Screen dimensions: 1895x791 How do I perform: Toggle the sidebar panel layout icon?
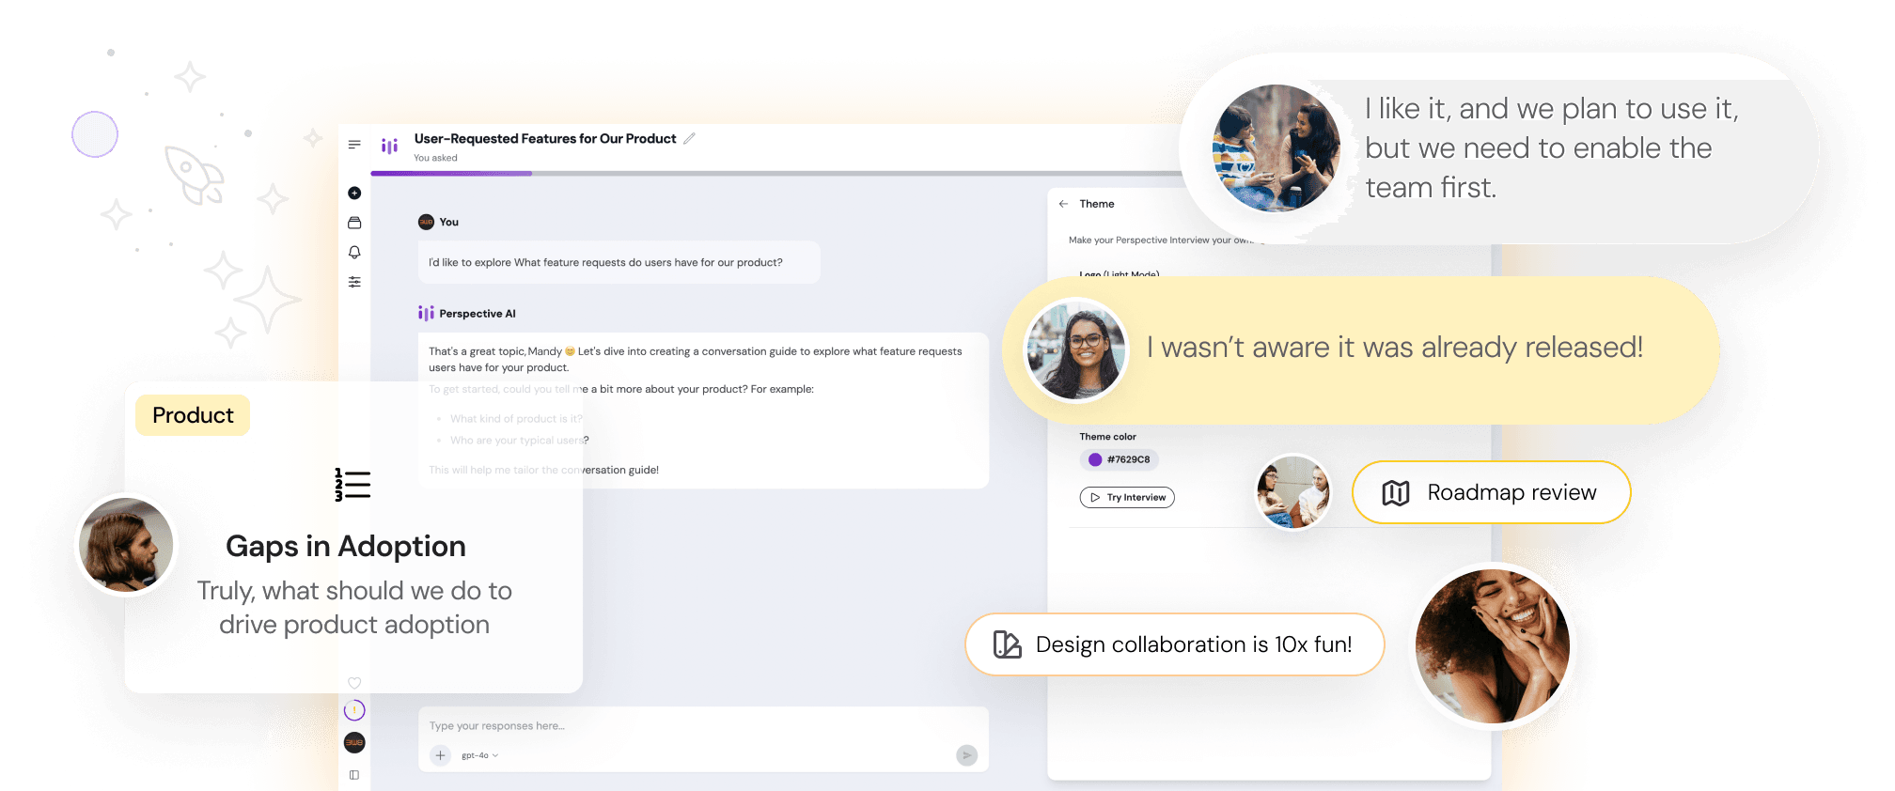[x=354, y=775]
